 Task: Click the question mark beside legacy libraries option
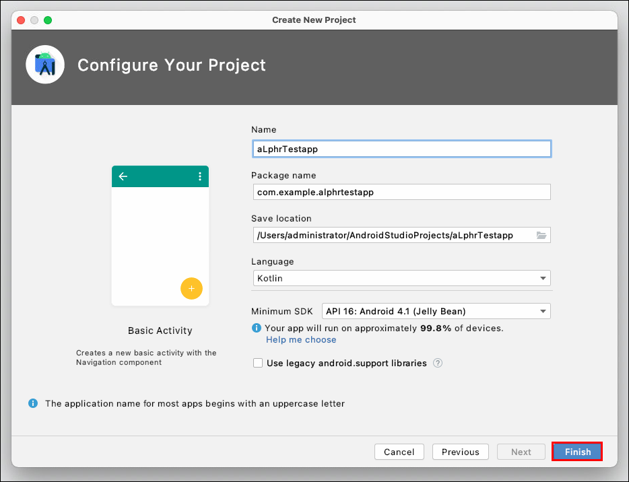click(438, 363)
